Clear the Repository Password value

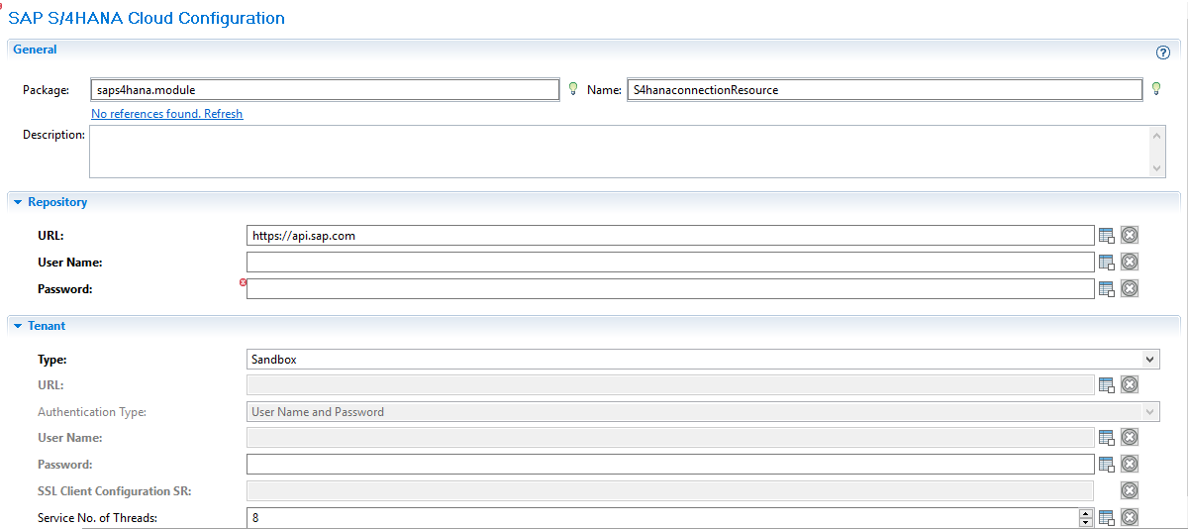[1130, 288]
